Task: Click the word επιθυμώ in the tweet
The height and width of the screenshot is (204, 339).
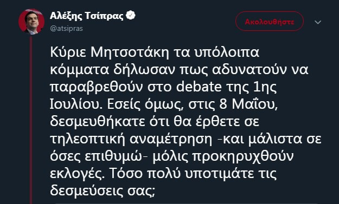Action: (x=113, y=157)
